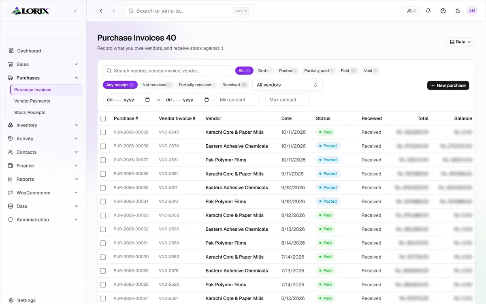
Task: Click the Lorix logo
Action: pos(30,11)
